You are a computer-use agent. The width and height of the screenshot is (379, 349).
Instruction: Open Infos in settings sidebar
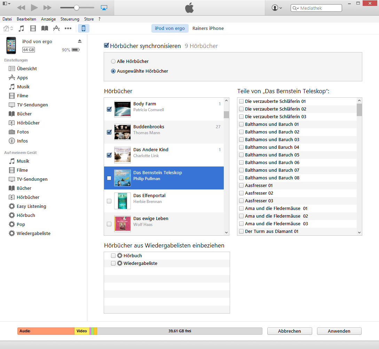[18, 141]
